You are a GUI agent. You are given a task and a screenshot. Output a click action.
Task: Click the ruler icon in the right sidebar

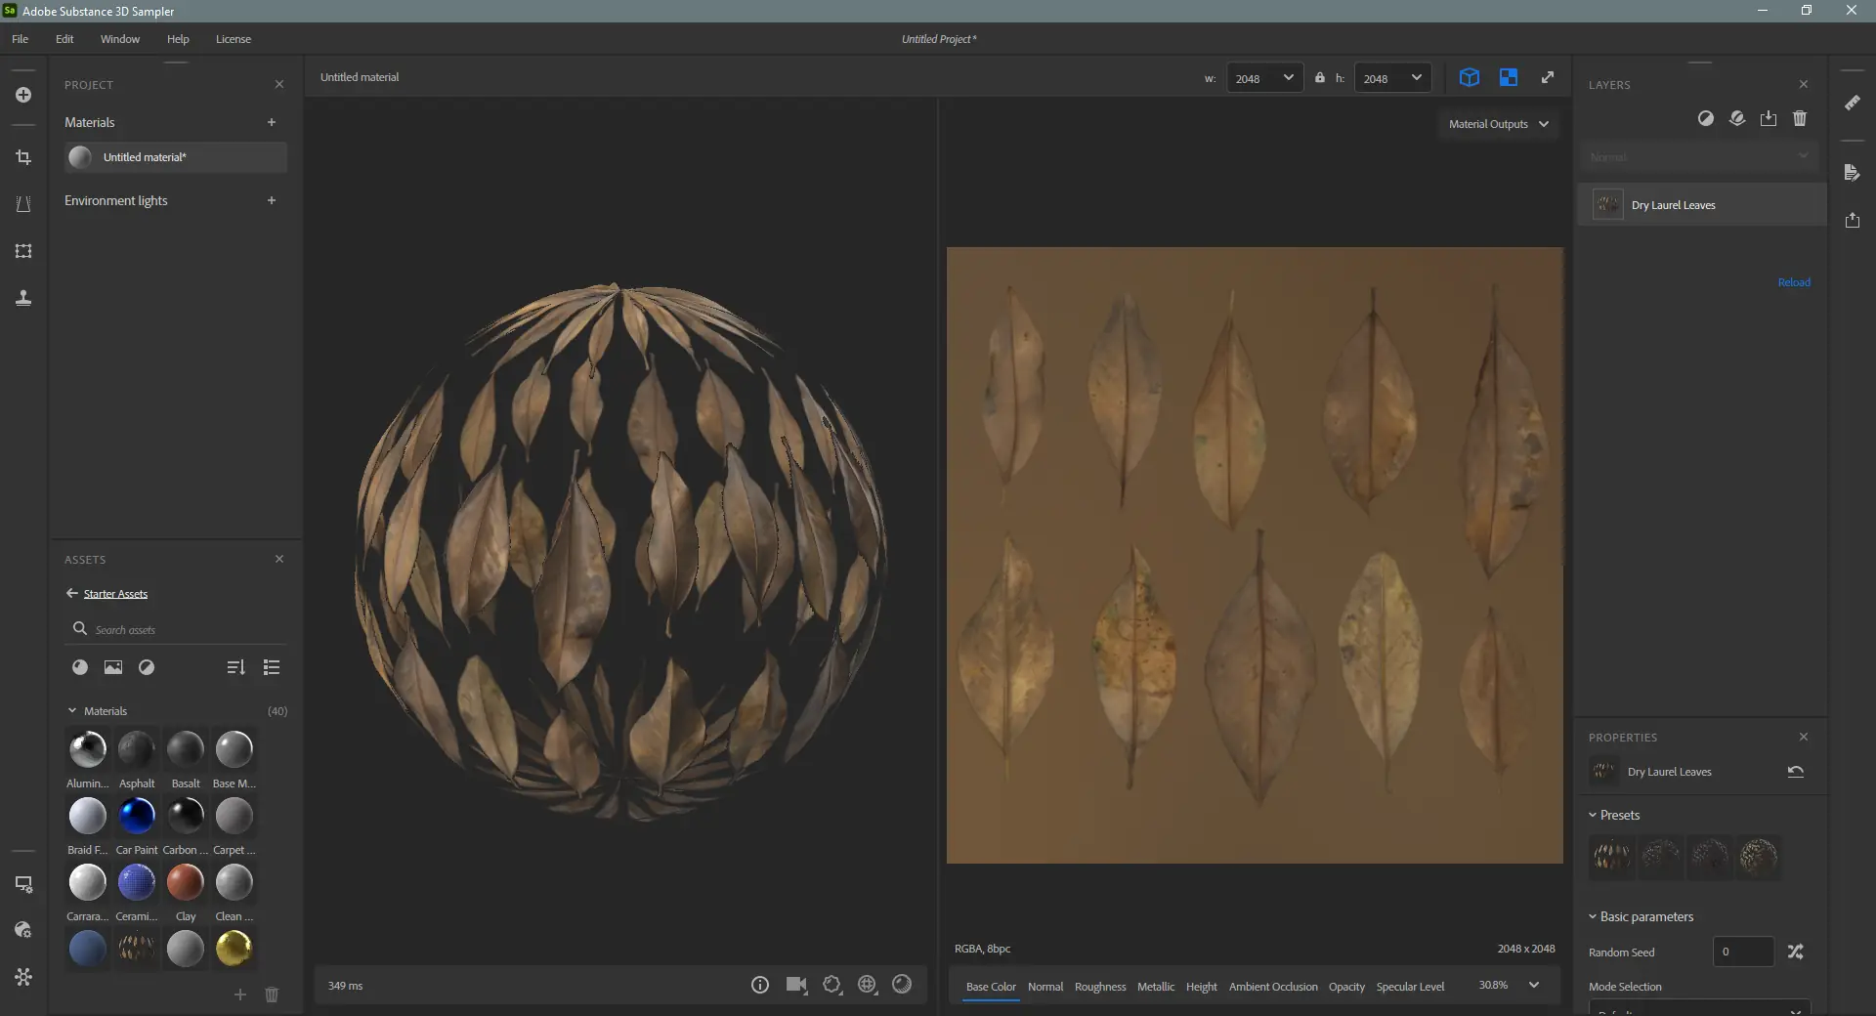[x=1852, y=103]
